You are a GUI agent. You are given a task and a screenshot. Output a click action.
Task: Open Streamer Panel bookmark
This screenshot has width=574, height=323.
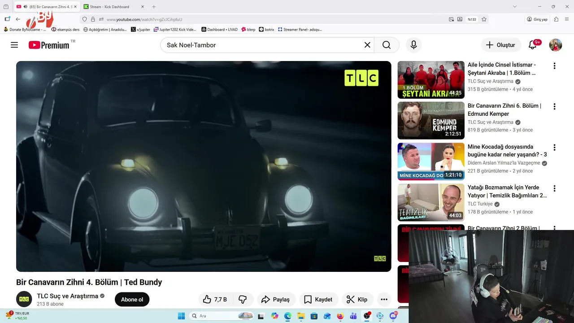(x=300, y=30)
